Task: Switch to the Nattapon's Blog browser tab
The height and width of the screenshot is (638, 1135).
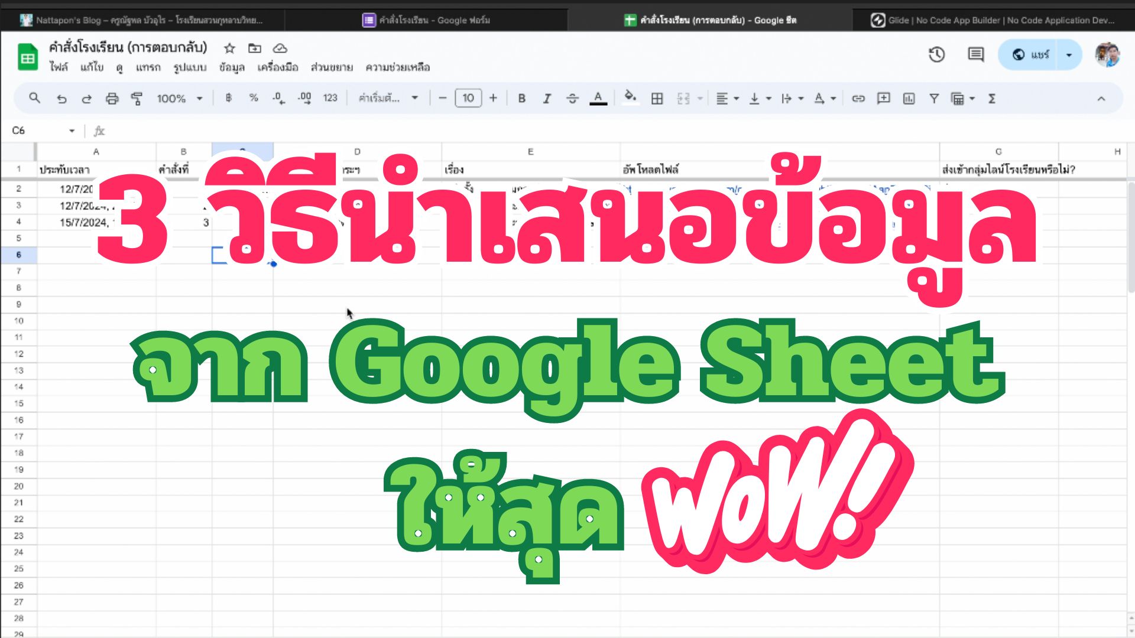Action: click(x=142, y=20)
